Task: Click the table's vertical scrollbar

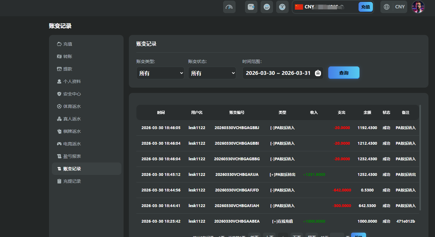Action: 420,157
